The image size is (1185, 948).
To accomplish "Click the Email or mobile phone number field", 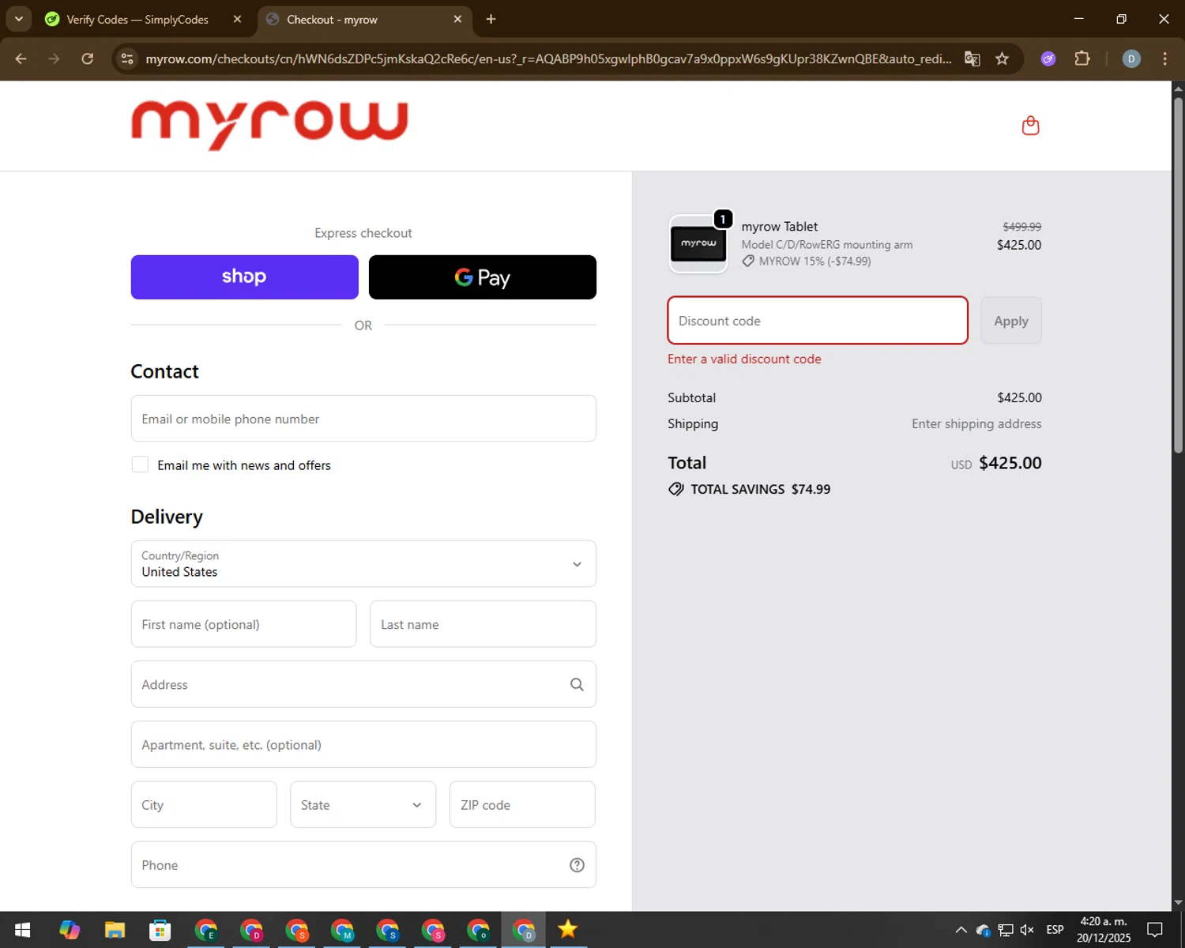I will pos(363,419).
